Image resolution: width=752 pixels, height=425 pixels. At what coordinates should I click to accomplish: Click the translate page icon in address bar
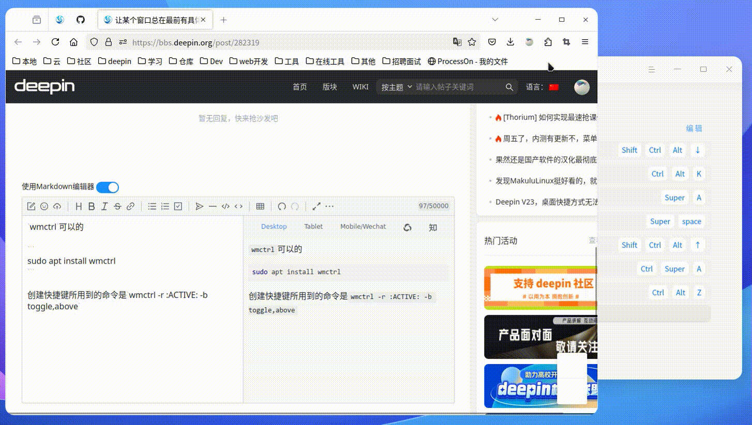pos(457,42)
